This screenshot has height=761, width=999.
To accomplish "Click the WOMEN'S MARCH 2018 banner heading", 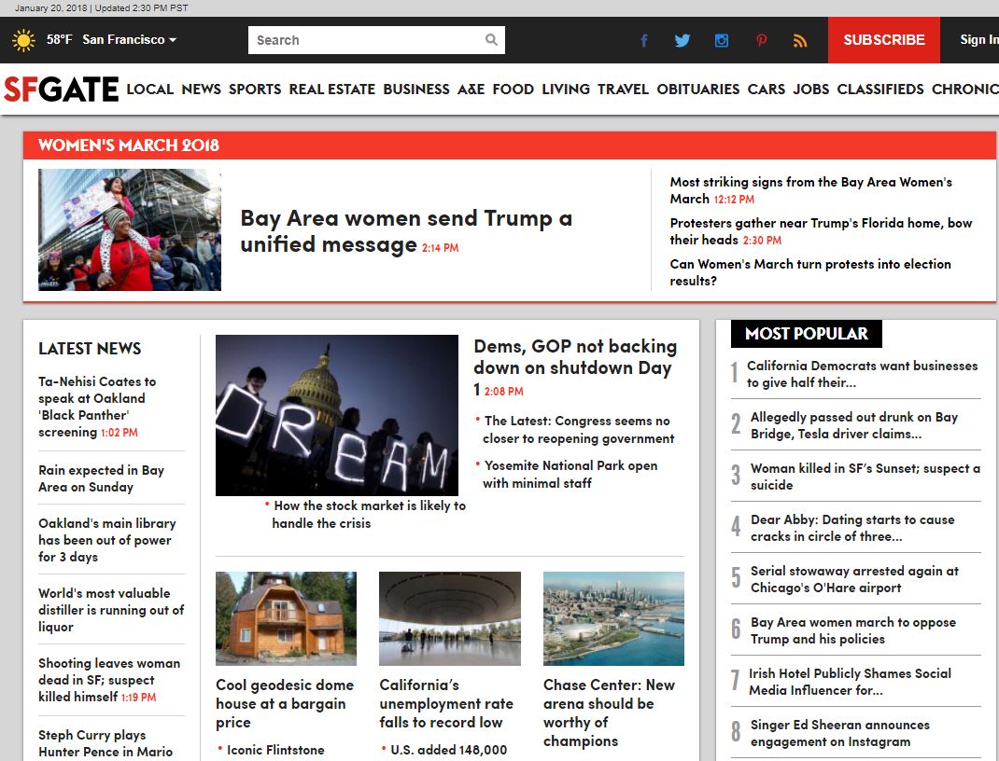I will pyautogui.click(x=128, y=145).
